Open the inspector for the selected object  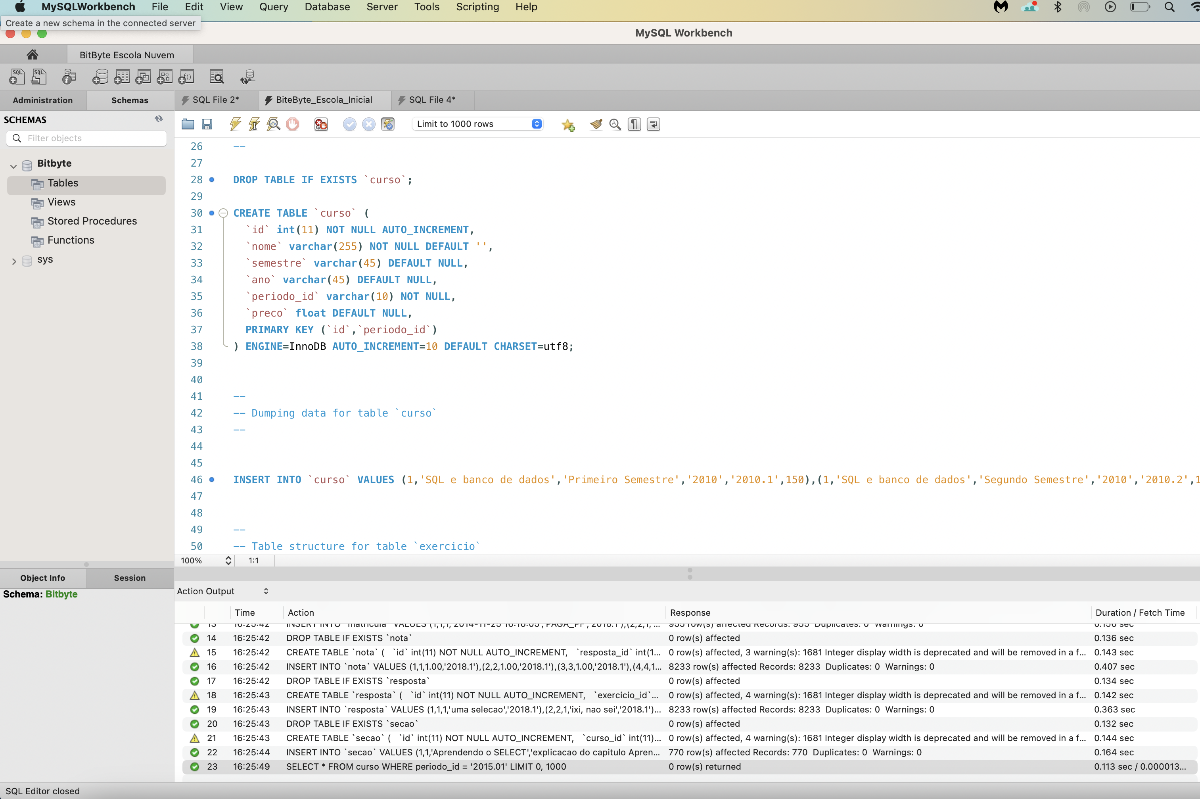pos(69,77)
